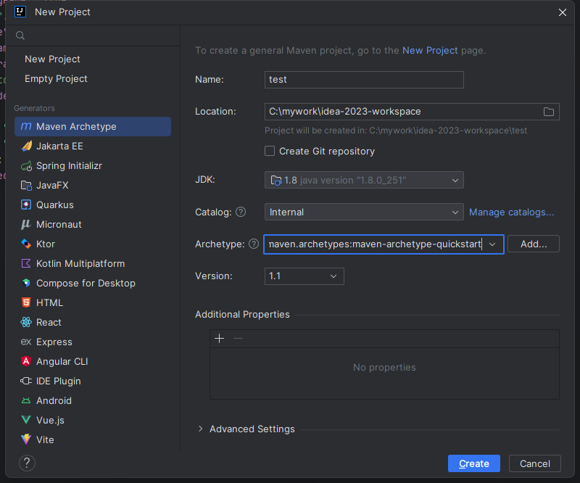This screenshot has height=483, width=580.
Task: Select Empty Project in the sidebar
Action: (x=56, y=78)
